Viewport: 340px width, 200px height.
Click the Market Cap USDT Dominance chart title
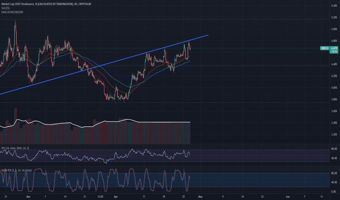point(46,4)
